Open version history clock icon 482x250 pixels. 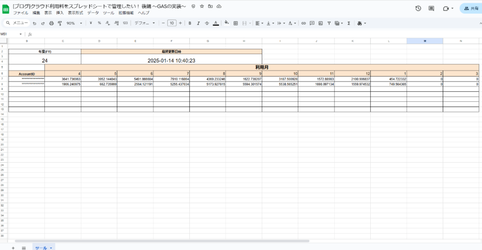[418, 9]
